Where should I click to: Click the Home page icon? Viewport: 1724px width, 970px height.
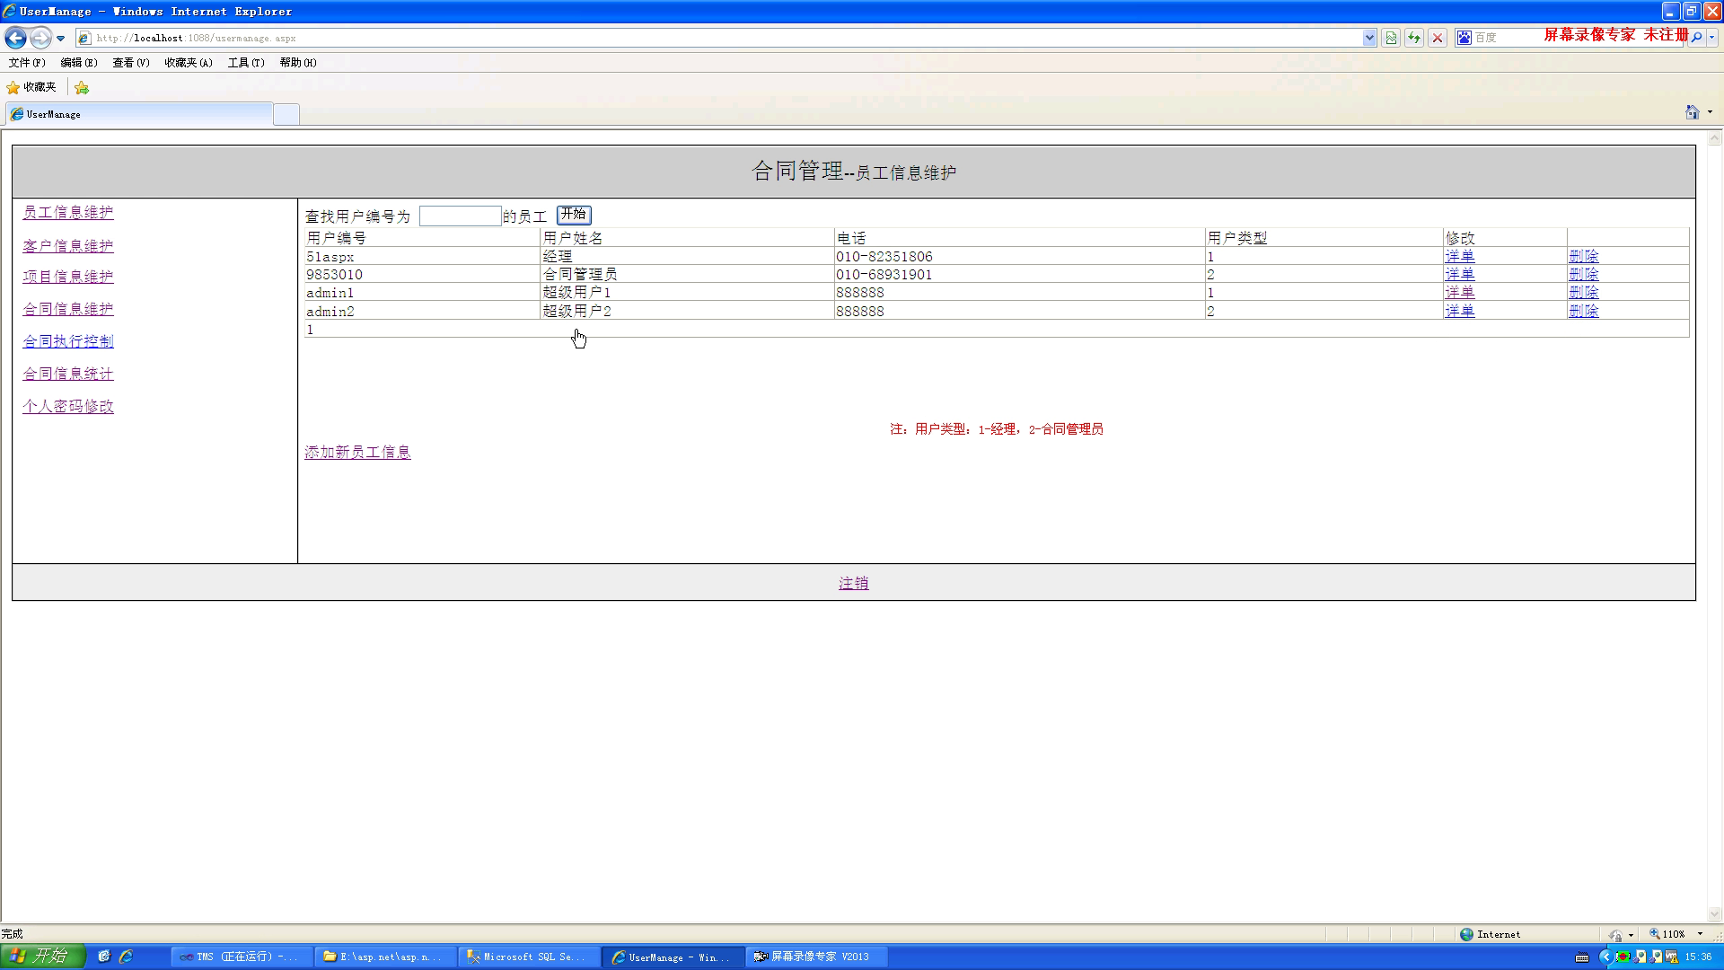(1692, 112)
